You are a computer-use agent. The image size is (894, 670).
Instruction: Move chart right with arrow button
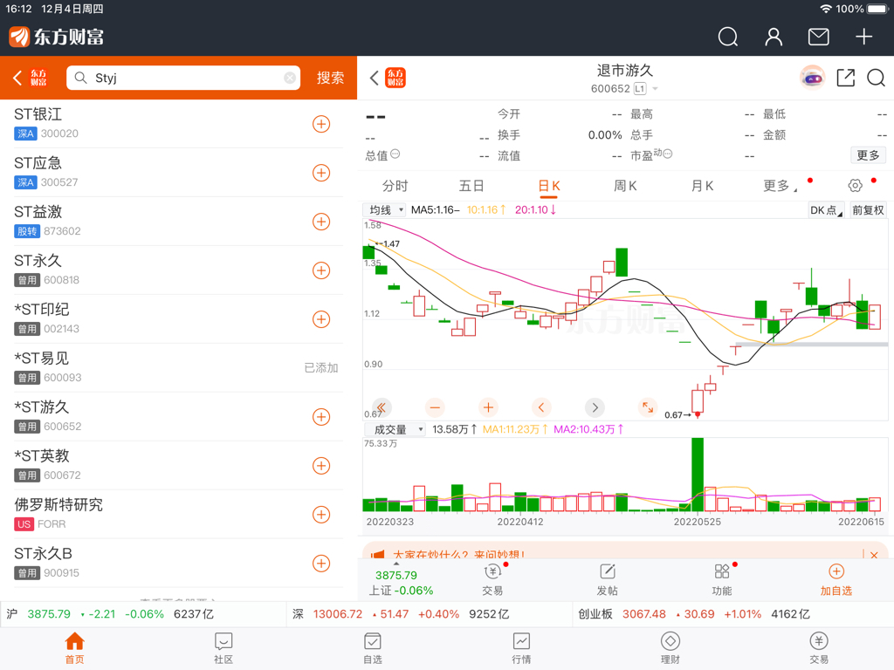pos(595,407)
